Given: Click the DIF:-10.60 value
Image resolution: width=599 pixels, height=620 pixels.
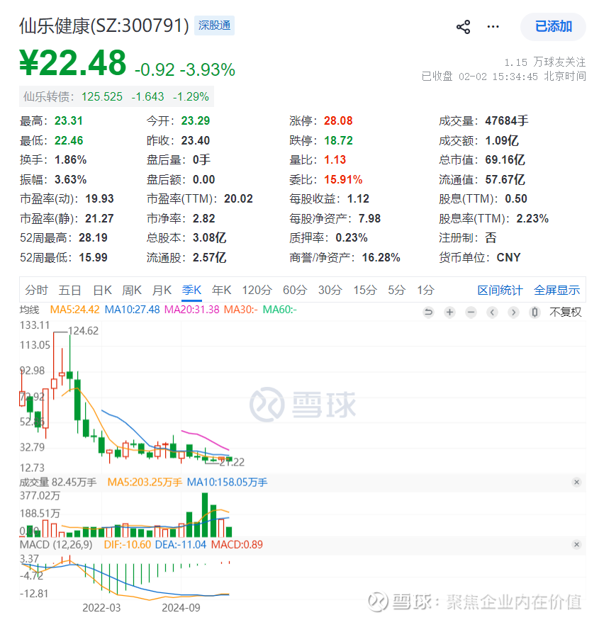Looking at the screenshot, I should click(128, 544).
